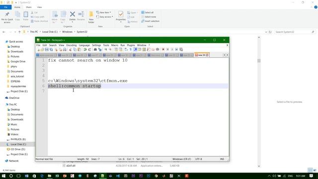This screenshot has height=179, width=318.
Task: Open Notepad++ Macro menu
Action: point(115,45)
